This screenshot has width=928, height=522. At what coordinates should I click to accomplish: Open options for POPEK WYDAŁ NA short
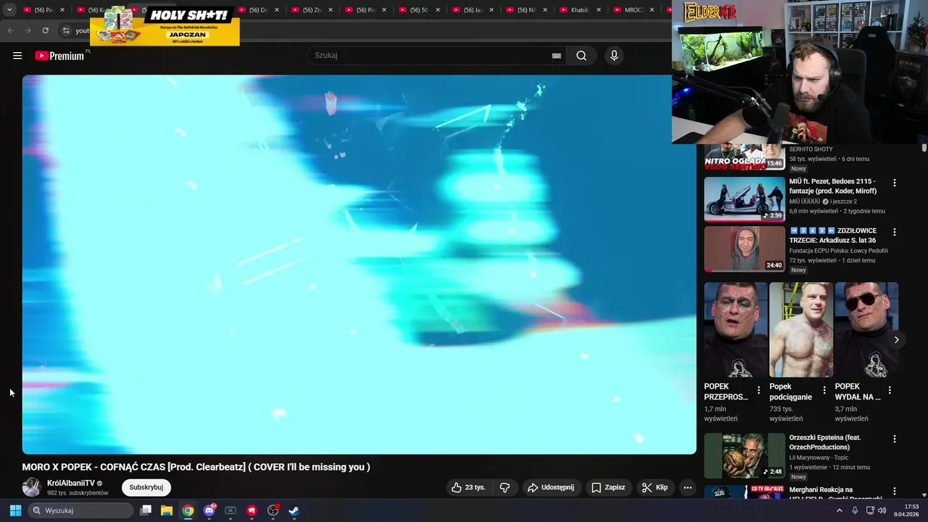coord(890,390)
